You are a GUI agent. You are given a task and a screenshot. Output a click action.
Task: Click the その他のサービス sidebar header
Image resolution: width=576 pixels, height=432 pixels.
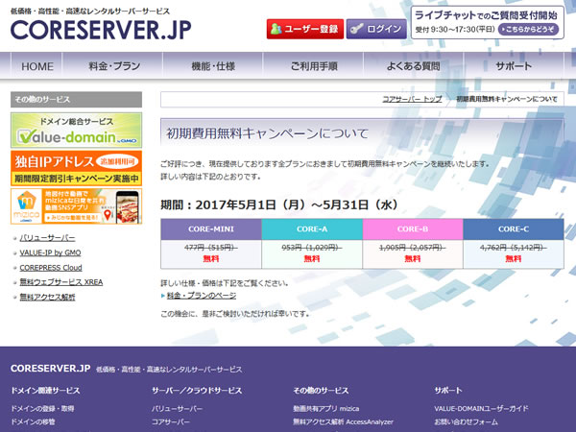pos(77,100)
